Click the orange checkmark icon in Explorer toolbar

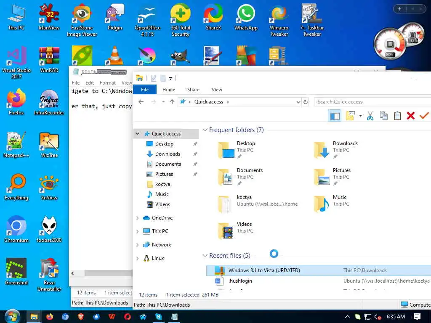coord(424,116)
